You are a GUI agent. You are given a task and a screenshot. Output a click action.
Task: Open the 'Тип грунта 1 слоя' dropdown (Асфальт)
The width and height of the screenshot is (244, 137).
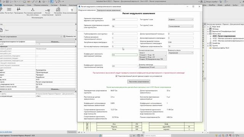pyautogui.click(x=181, y=19)
